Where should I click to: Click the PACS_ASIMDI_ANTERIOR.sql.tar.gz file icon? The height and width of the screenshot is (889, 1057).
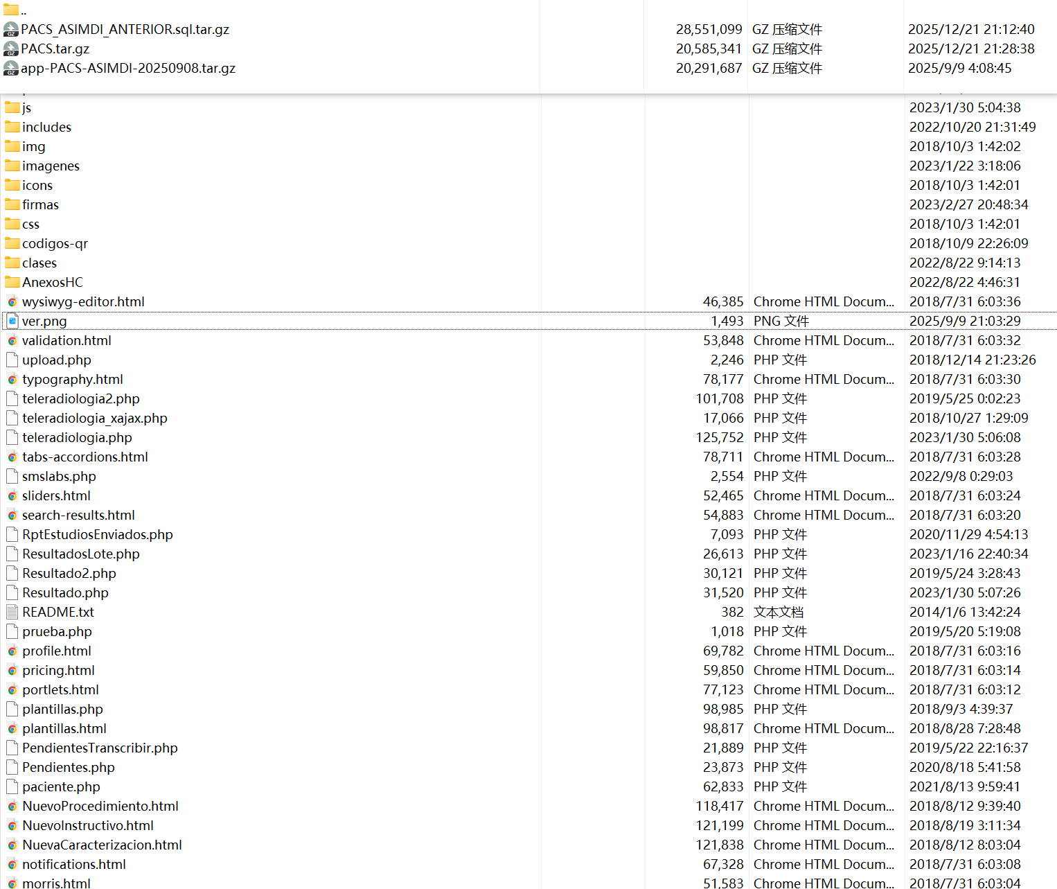point(11,30)
